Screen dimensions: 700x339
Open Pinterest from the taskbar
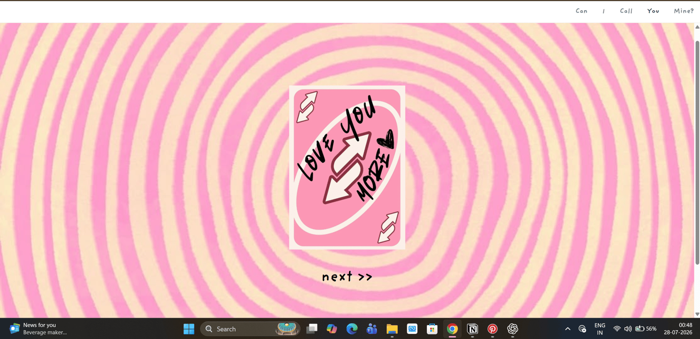click(492, 329)
